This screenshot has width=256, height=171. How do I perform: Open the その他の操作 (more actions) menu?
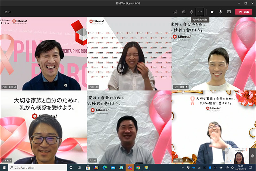click(200, 12)
